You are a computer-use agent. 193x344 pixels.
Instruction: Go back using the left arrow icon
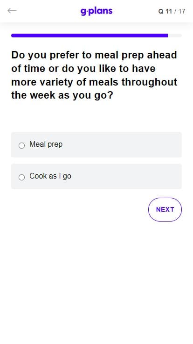tap(12, 11)
